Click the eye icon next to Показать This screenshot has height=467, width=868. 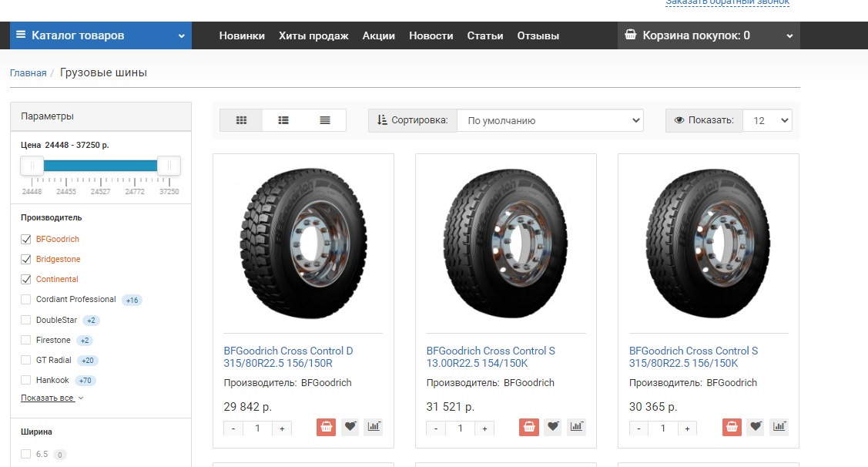[x=679, y=120]
